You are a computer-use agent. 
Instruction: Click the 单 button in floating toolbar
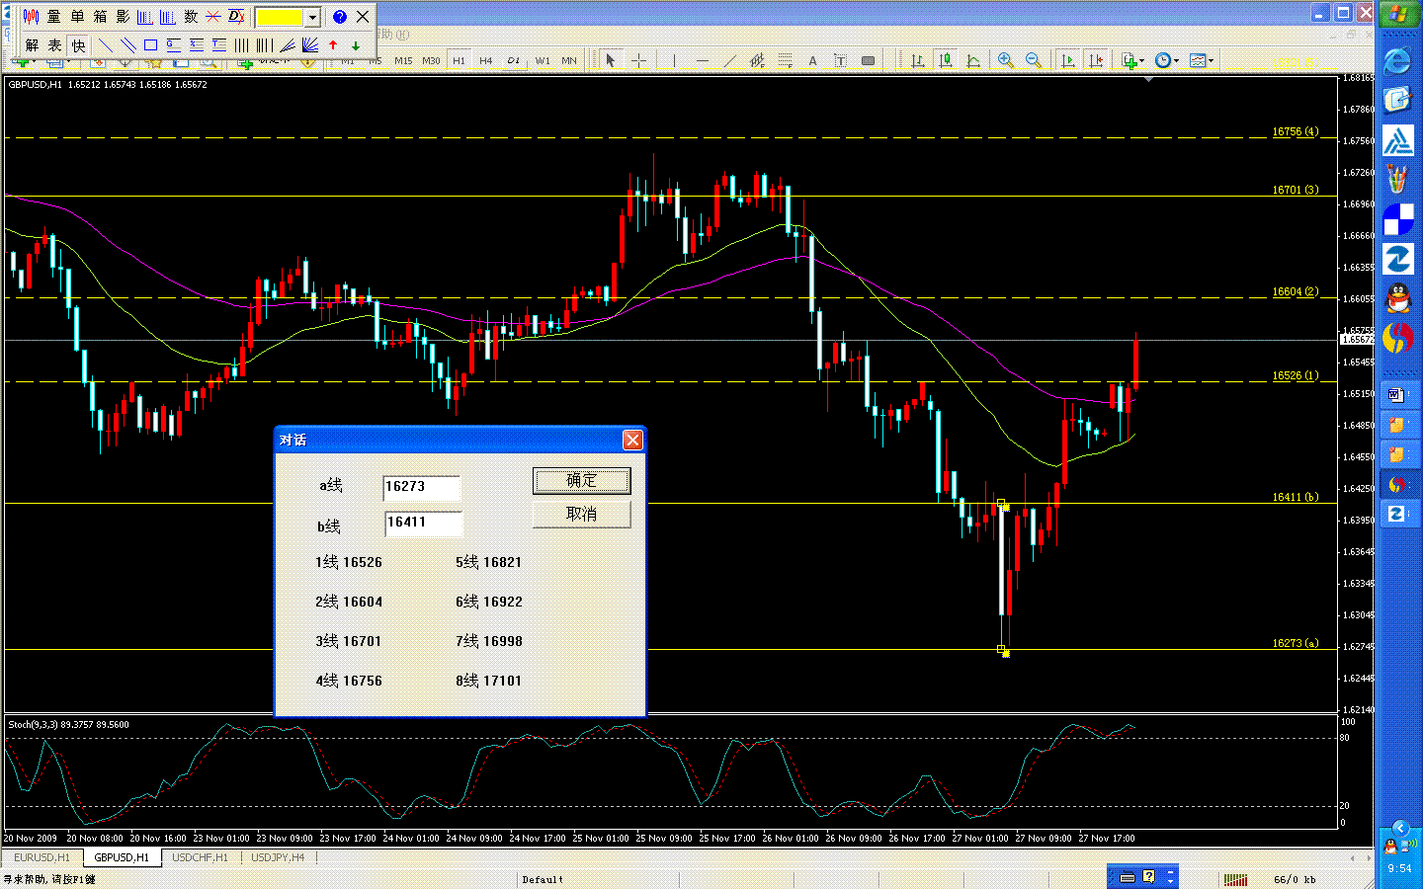click(x=77, y=17)
